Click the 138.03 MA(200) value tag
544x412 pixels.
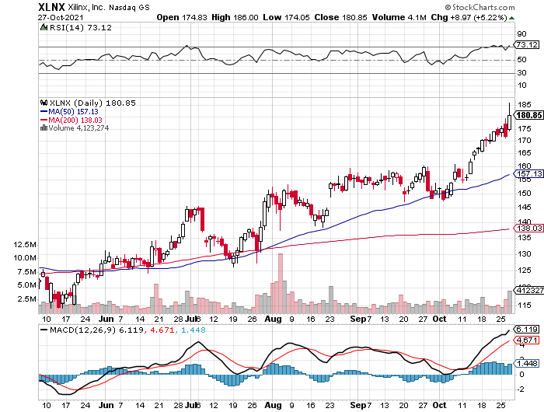pyautogui.click(x=528, y=228)
